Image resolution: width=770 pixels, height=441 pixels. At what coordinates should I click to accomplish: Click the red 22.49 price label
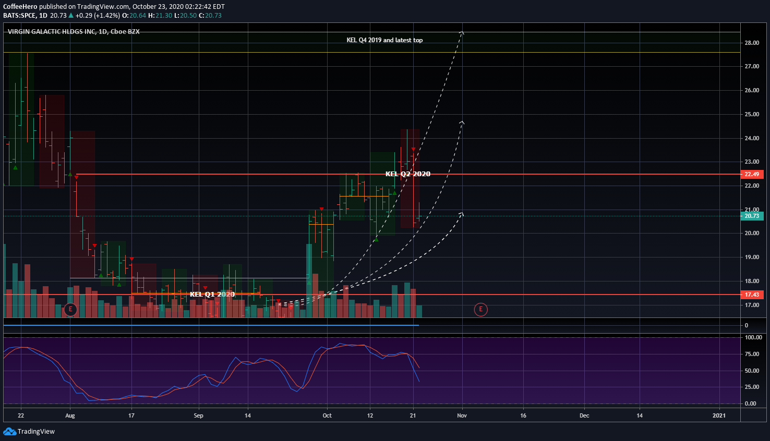coord(752,174)
